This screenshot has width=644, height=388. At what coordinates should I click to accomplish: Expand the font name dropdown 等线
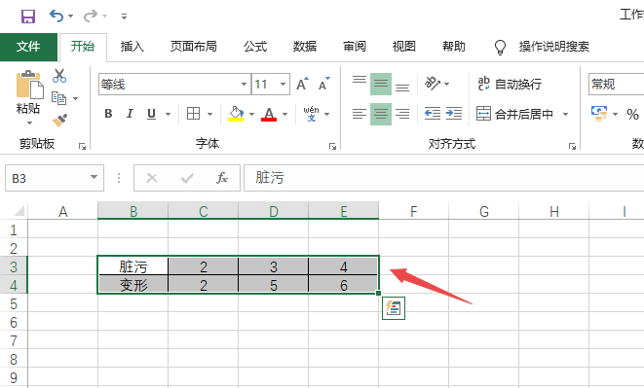(x=244, y=84)
